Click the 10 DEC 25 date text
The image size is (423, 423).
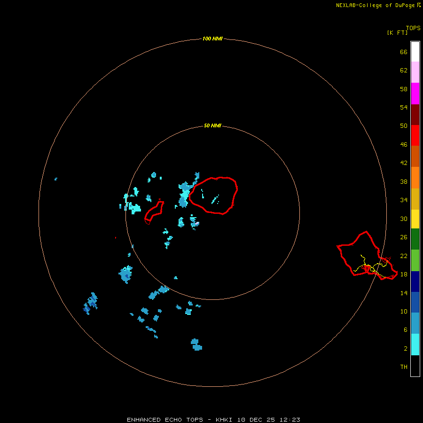[256, 420]
